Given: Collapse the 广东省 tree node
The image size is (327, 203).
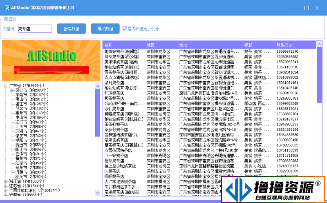Looking at the screenshot, I should (x=6, y=86).
